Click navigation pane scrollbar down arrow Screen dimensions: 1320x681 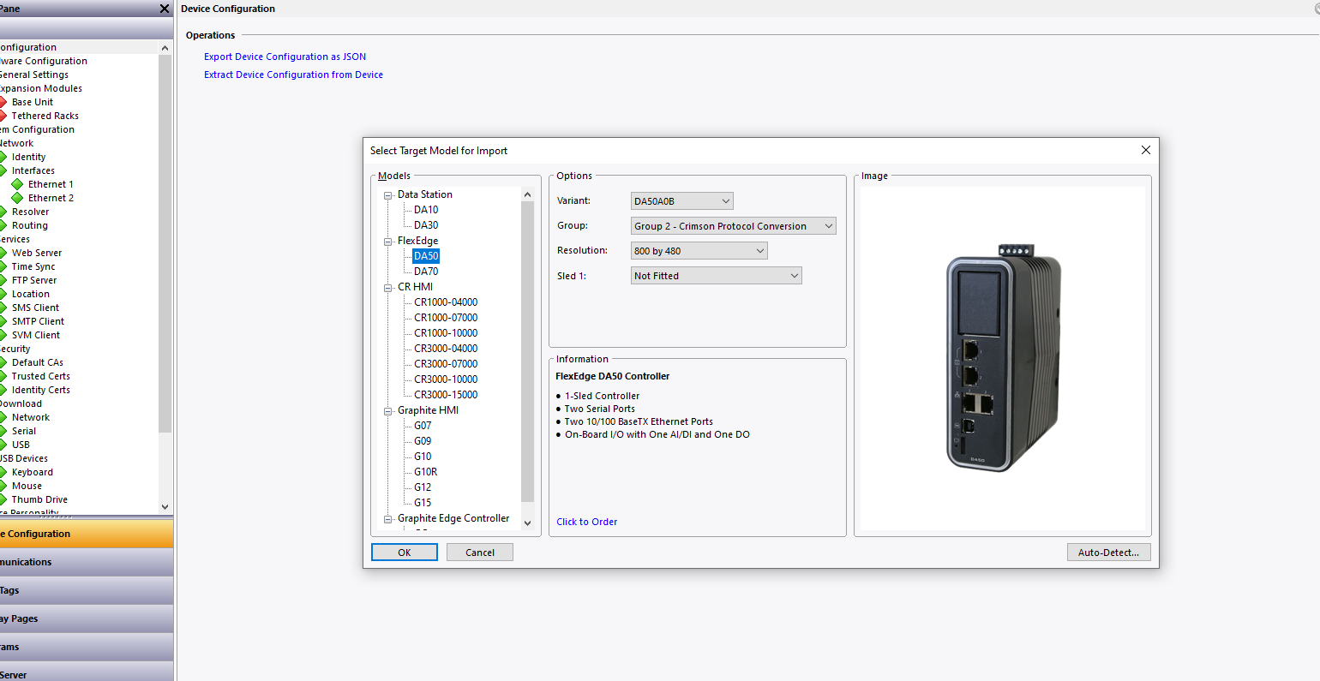[165, 507]
